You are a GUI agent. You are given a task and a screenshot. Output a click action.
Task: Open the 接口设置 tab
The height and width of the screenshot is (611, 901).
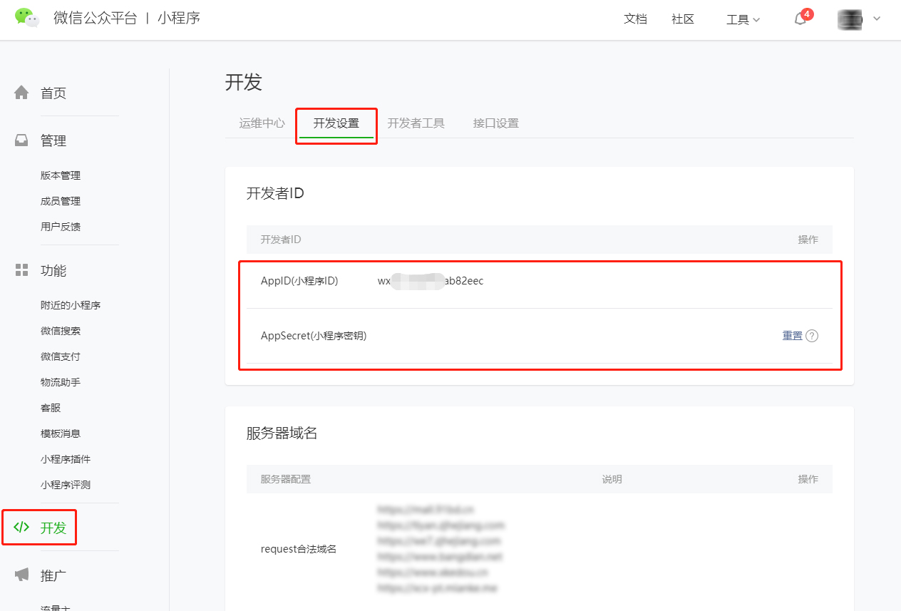(x=496, y=123)
